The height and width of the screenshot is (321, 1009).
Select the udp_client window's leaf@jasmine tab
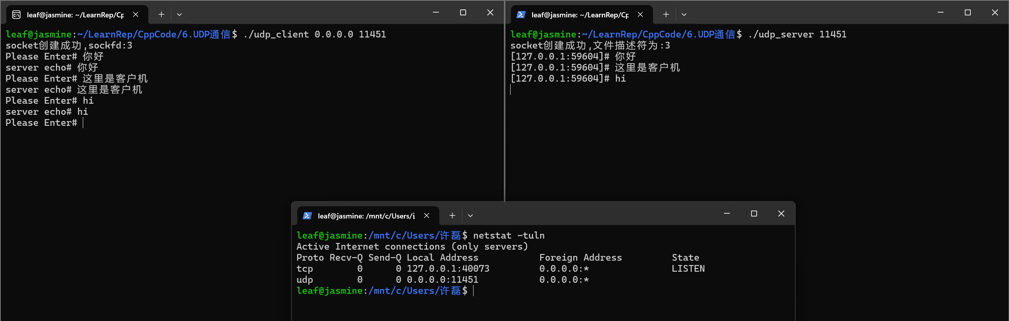click(77, 15)
